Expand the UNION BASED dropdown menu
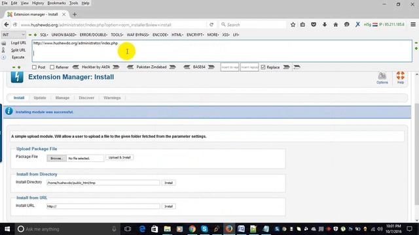This screenshot has height=235, width=419. [64, 35]
